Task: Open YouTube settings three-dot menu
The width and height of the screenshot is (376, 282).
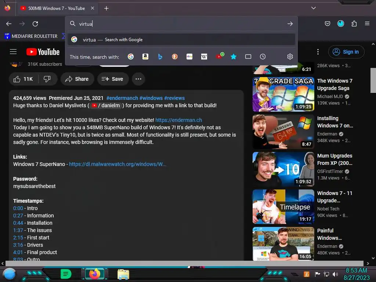Action: [318, 52]
